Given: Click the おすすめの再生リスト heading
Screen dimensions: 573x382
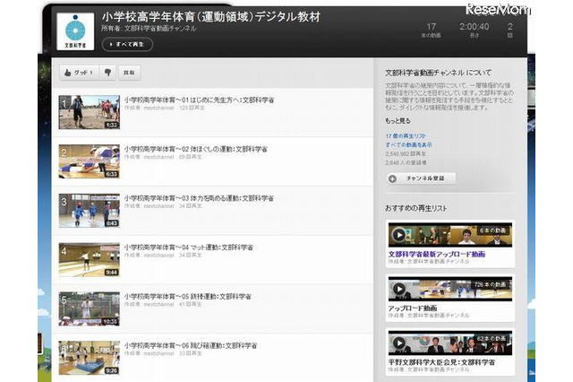Looking at the screenshot, I should pos(415,208).
